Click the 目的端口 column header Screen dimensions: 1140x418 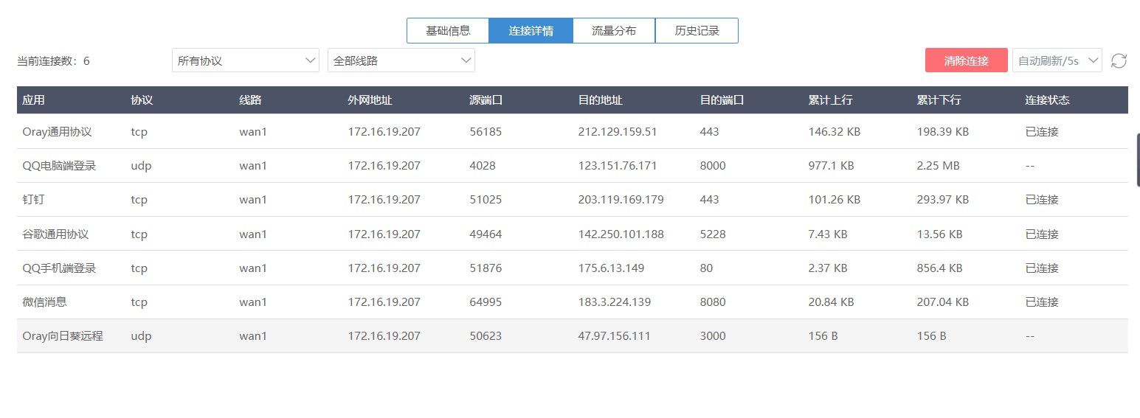[722, 100]
